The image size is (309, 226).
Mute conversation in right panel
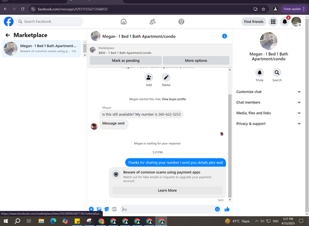pos(260,72)
